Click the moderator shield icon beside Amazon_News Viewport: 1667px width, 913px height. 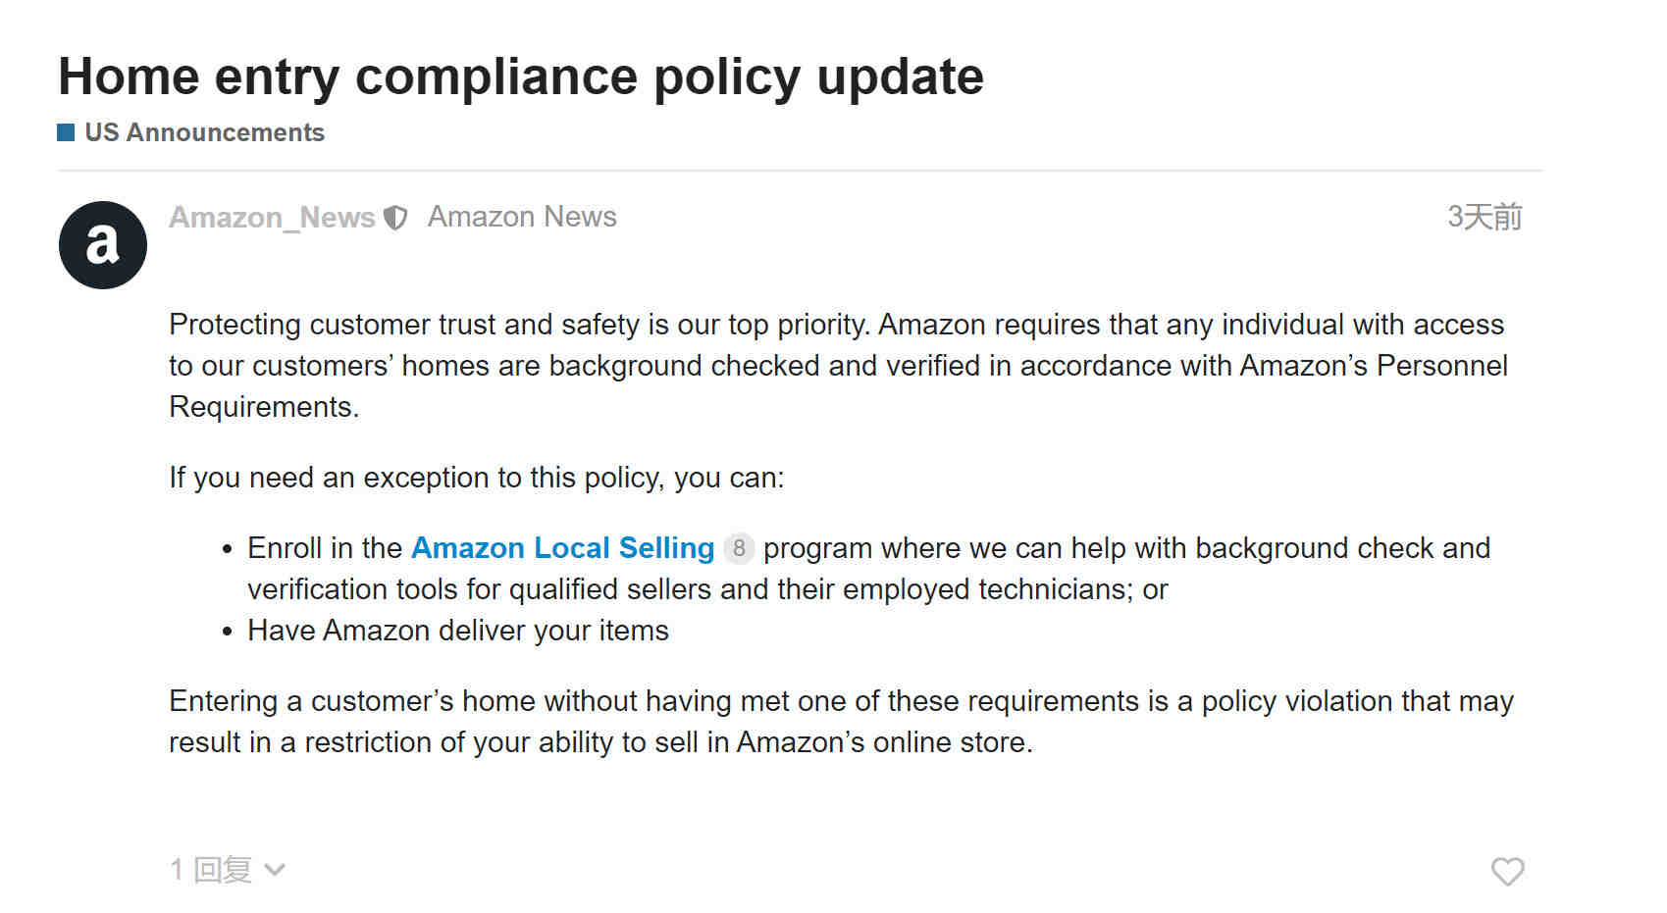394,218
